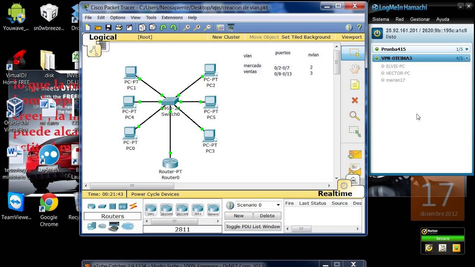Open Hamachi's Sistema menu

click(x=381, y=19)
